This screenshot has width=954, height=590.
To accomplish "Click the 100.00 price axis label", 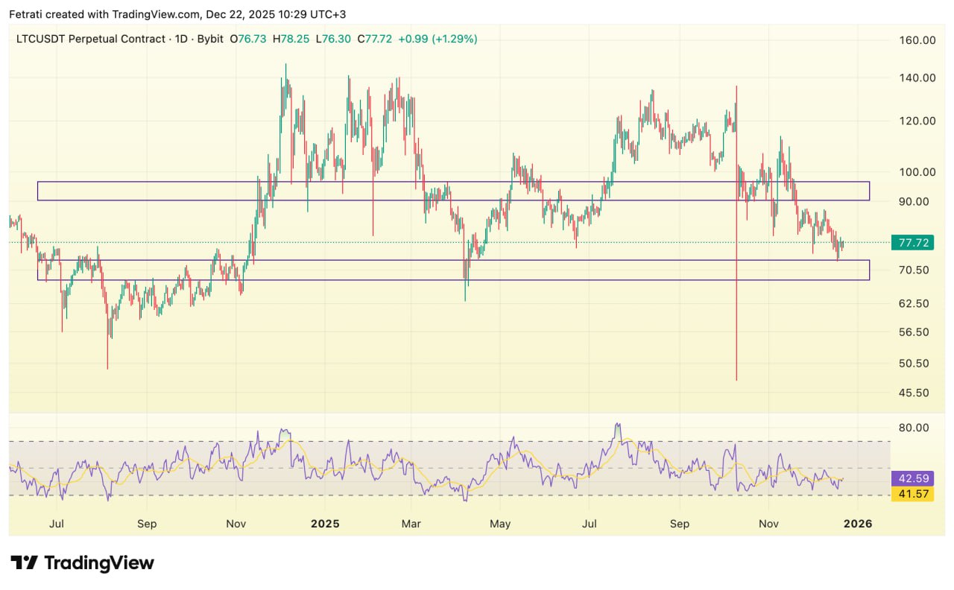I will click(917, 171).
